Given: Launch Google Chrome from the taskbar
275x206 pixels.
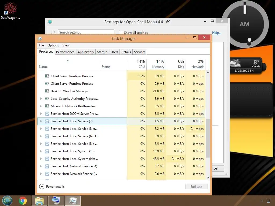Looking at the screenshot, I should (x=23, y=201).
